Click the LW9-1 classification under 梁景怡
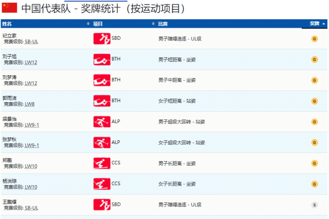329x219 pixels. pos(31,125)
